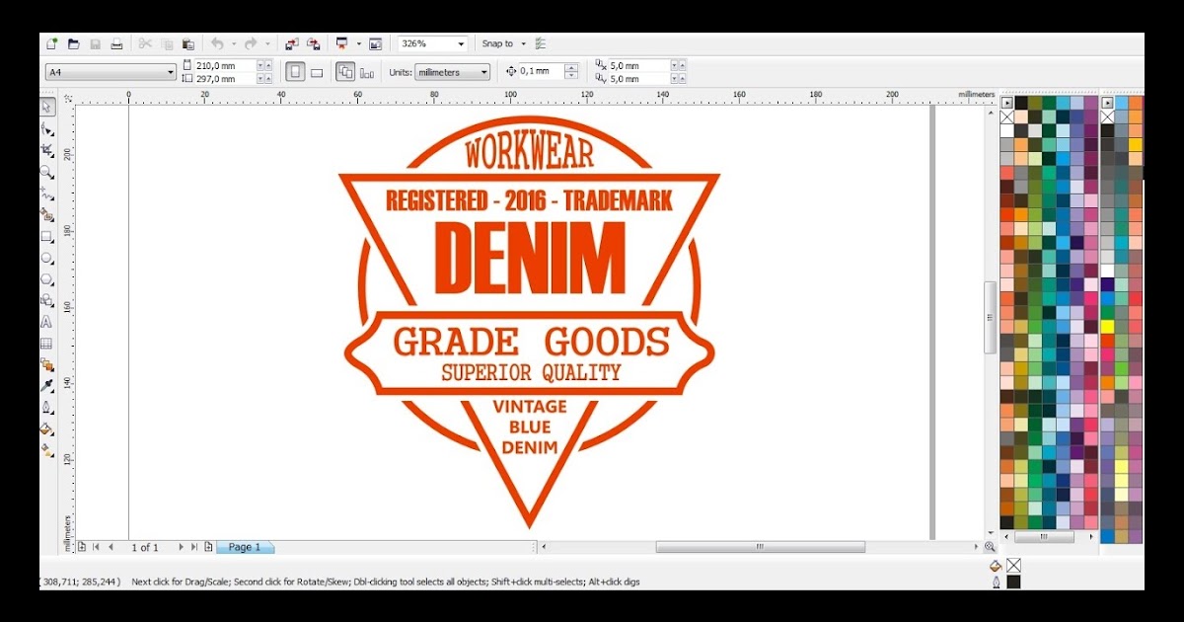Screen dimensions: 1184x622
Task: Click the Export icon
Action: pyautogui.click(x=314, y=43)
